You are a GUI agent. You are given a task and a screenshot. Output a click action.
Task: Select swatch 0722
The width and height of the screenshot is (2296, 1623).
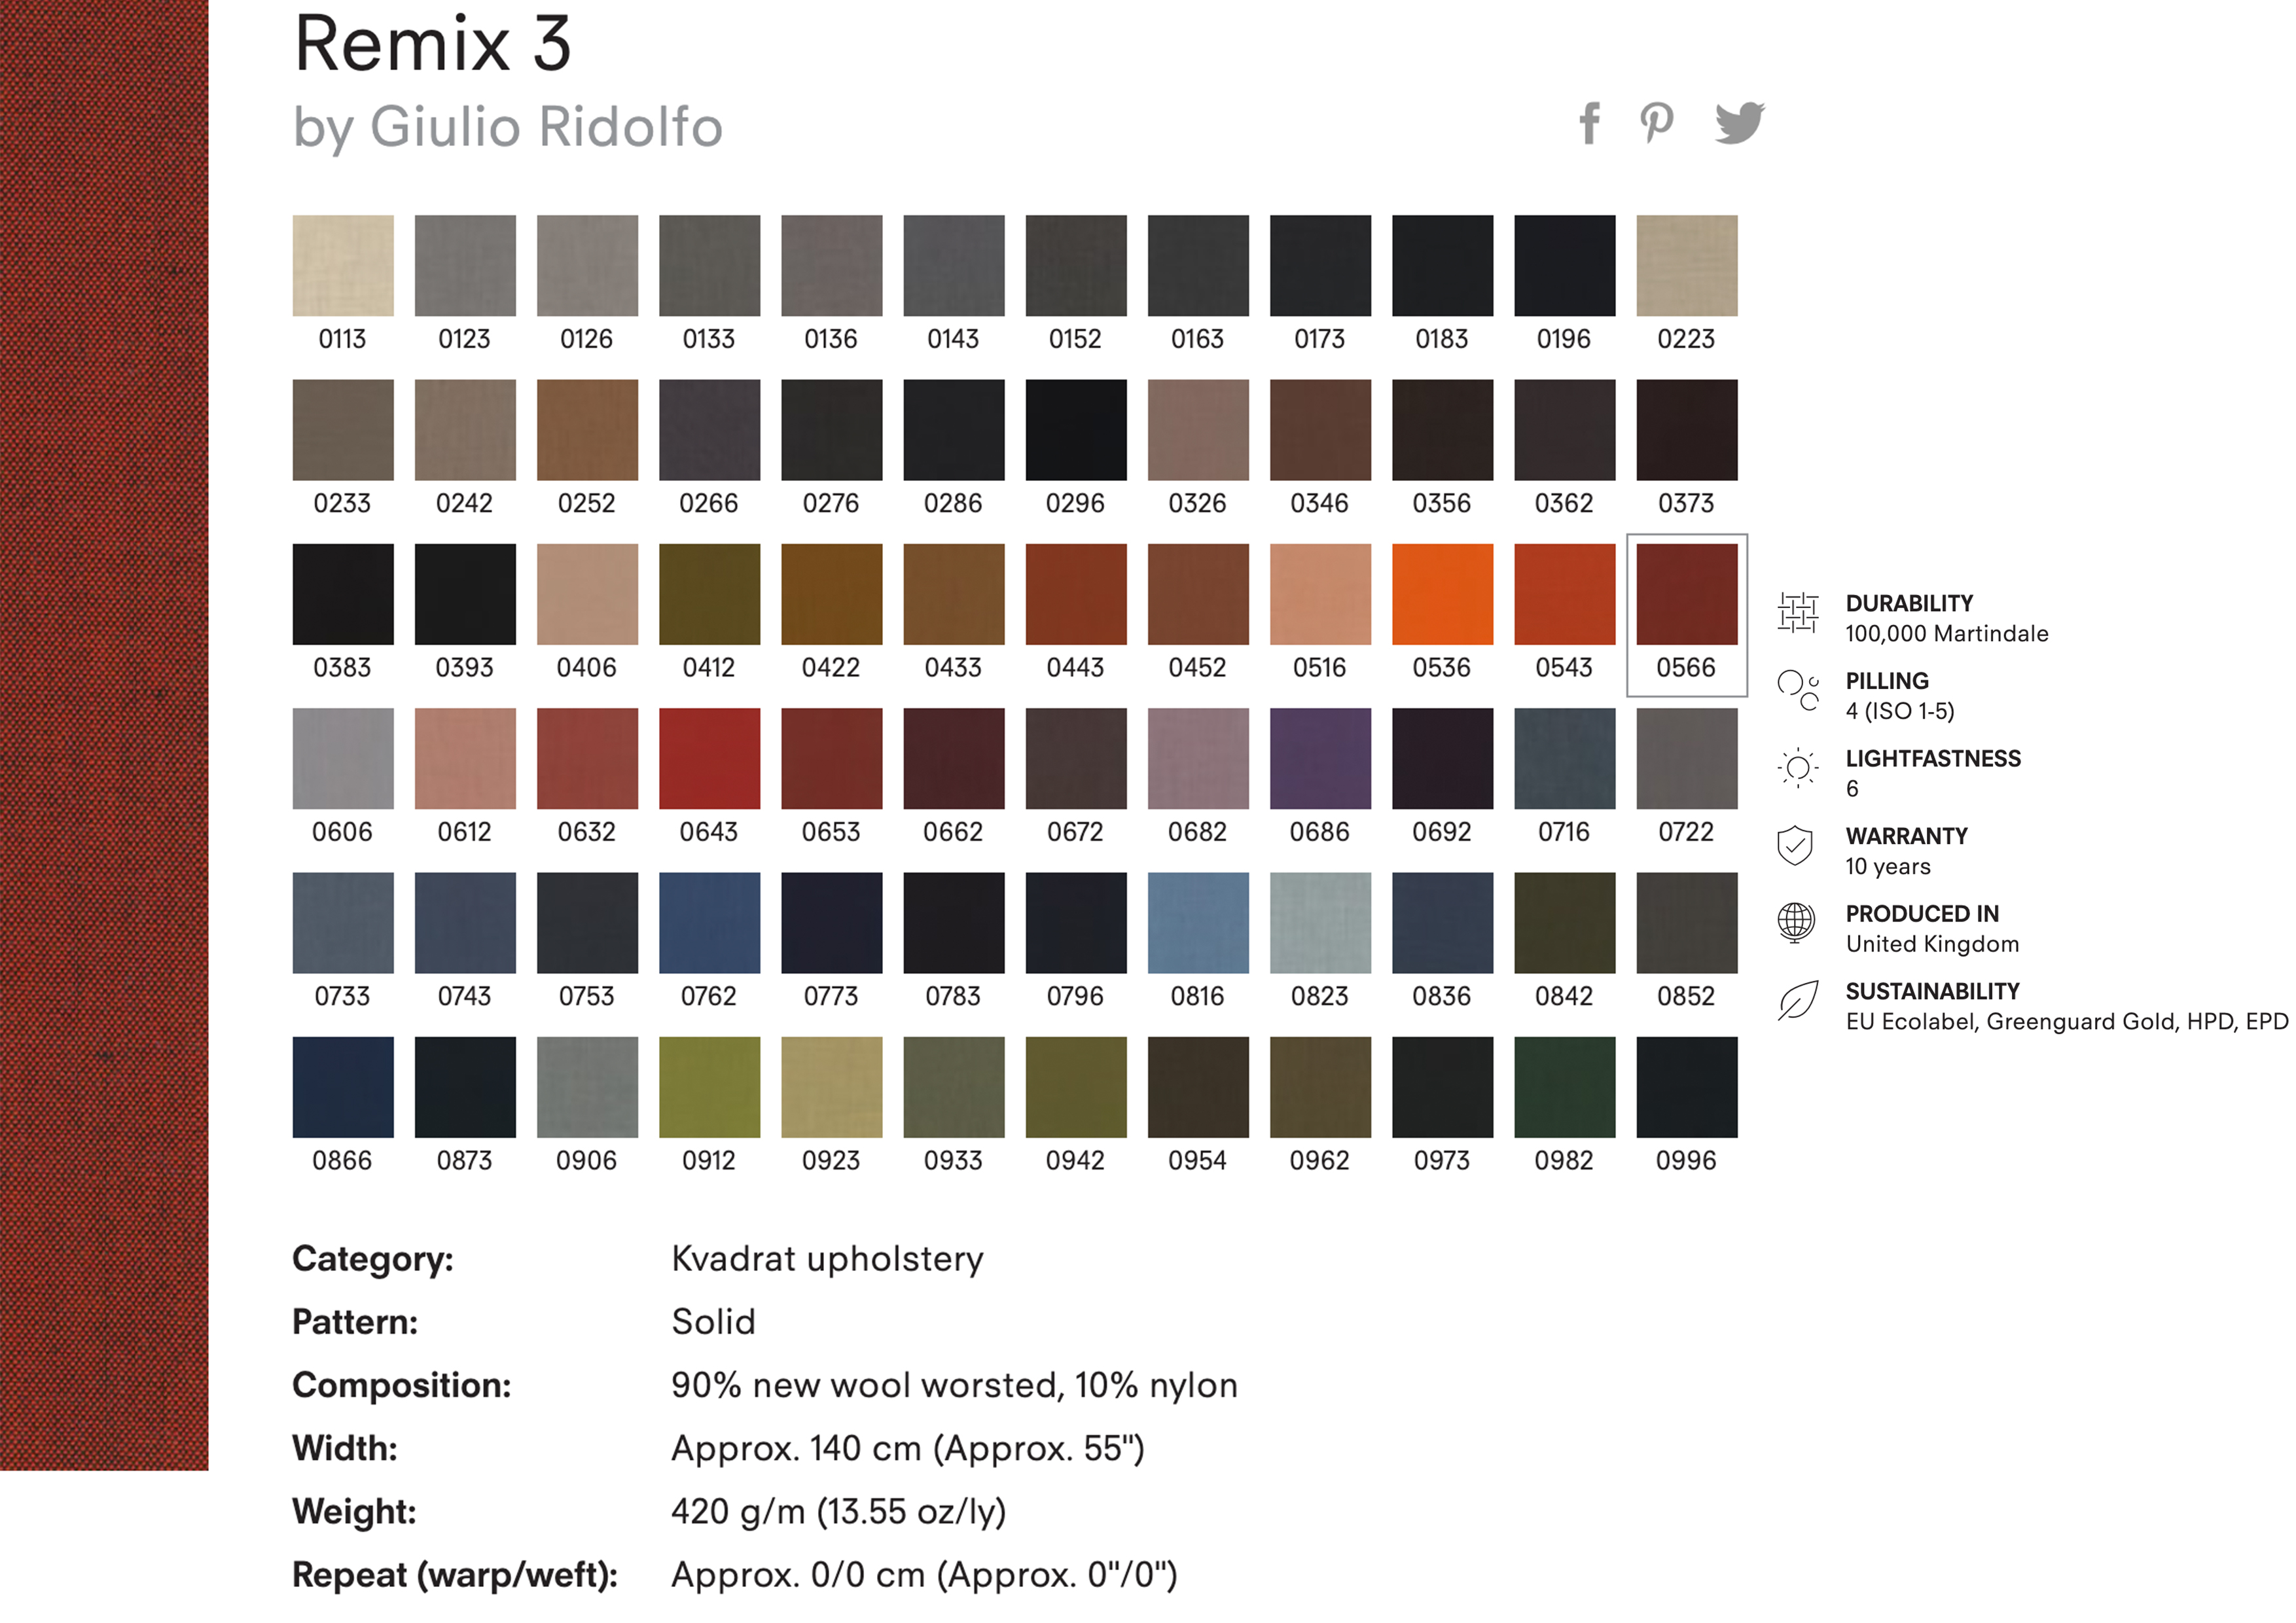[1686, 759]
